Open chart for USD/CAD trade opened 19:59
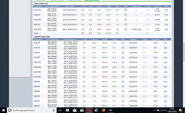This screenshot has height=113, width=185. [126, 20]
